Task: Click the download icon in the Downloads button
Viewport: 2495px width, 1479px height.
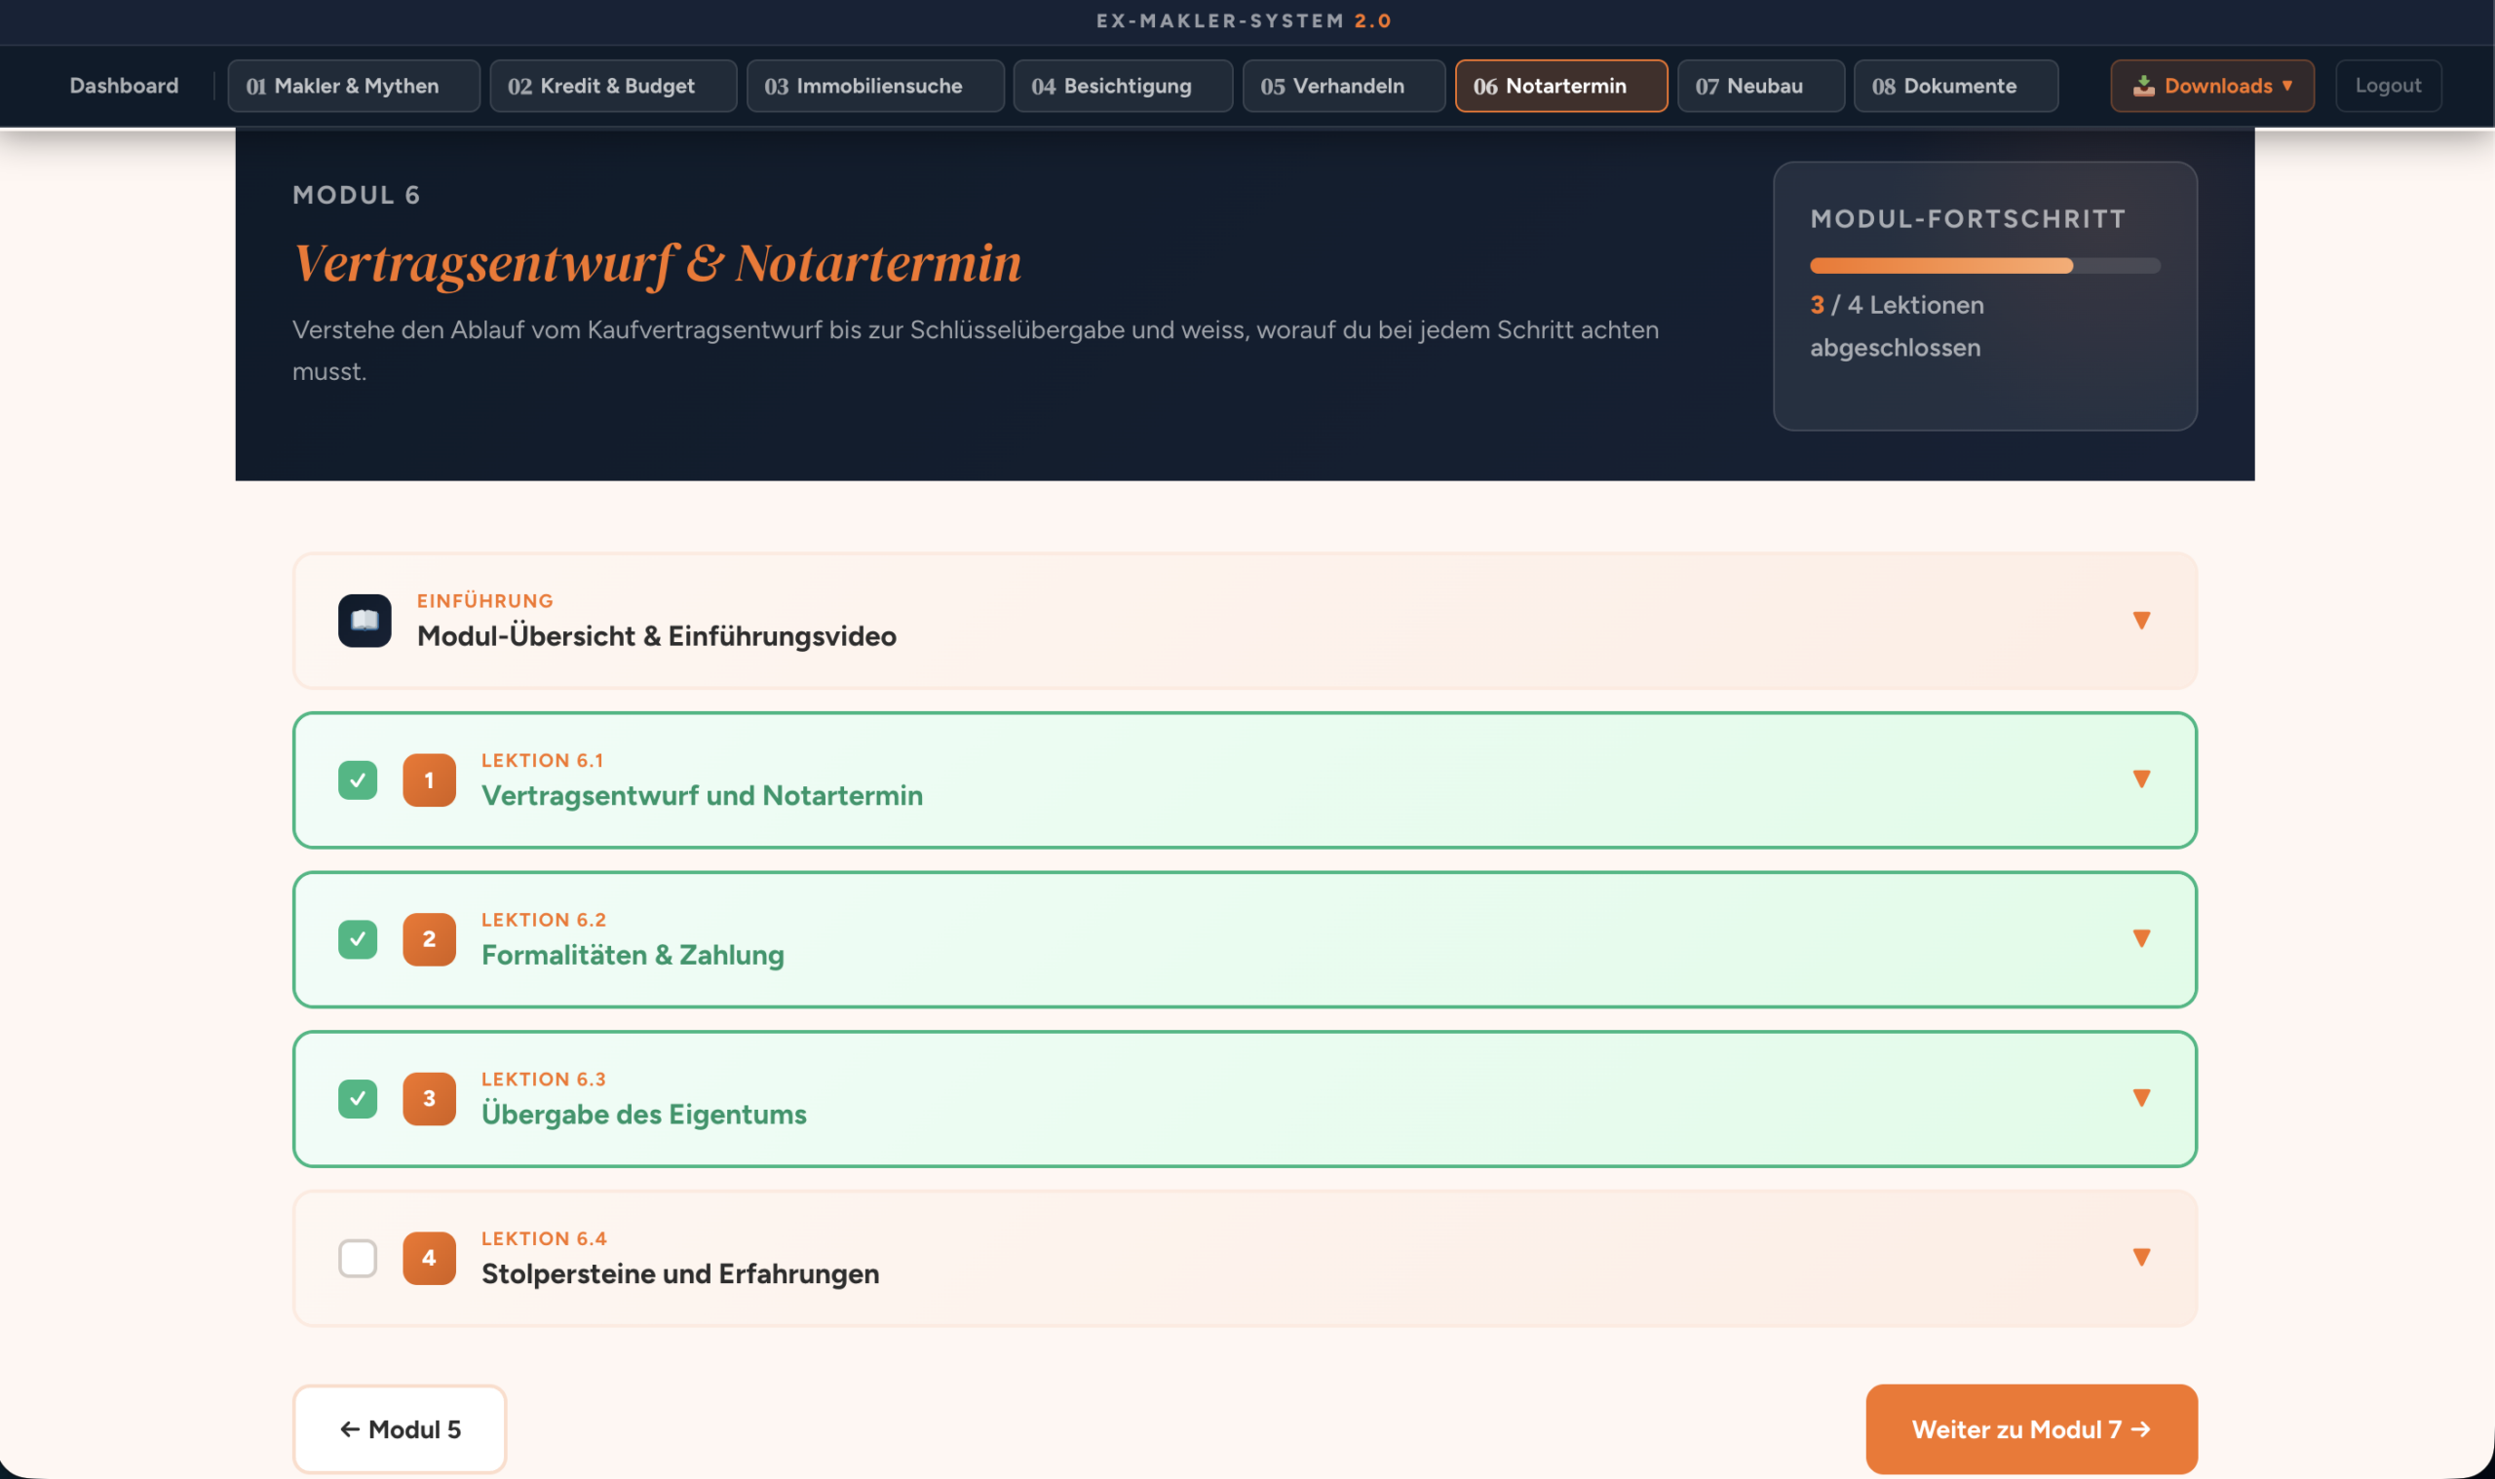Action: tap(2143, 86)
